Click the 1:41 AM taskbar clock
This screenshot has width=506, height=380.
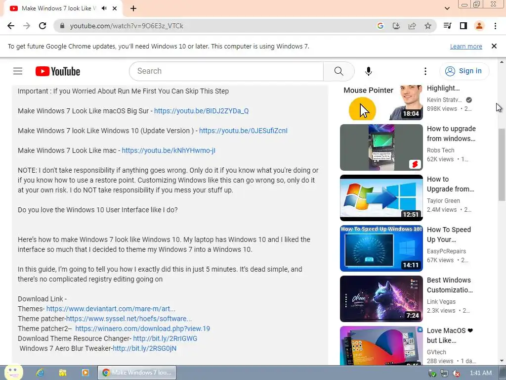(480, 373)
